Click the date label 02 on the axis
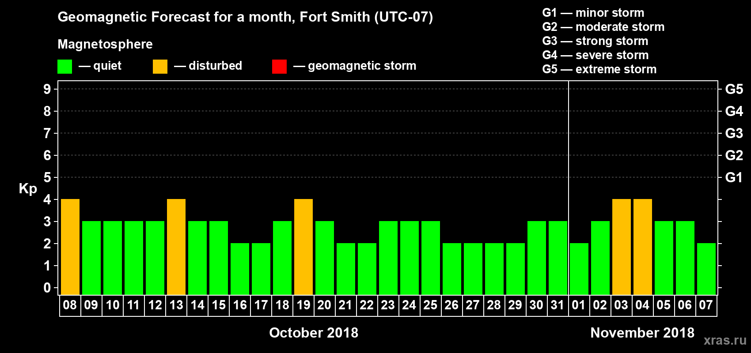 600,305
